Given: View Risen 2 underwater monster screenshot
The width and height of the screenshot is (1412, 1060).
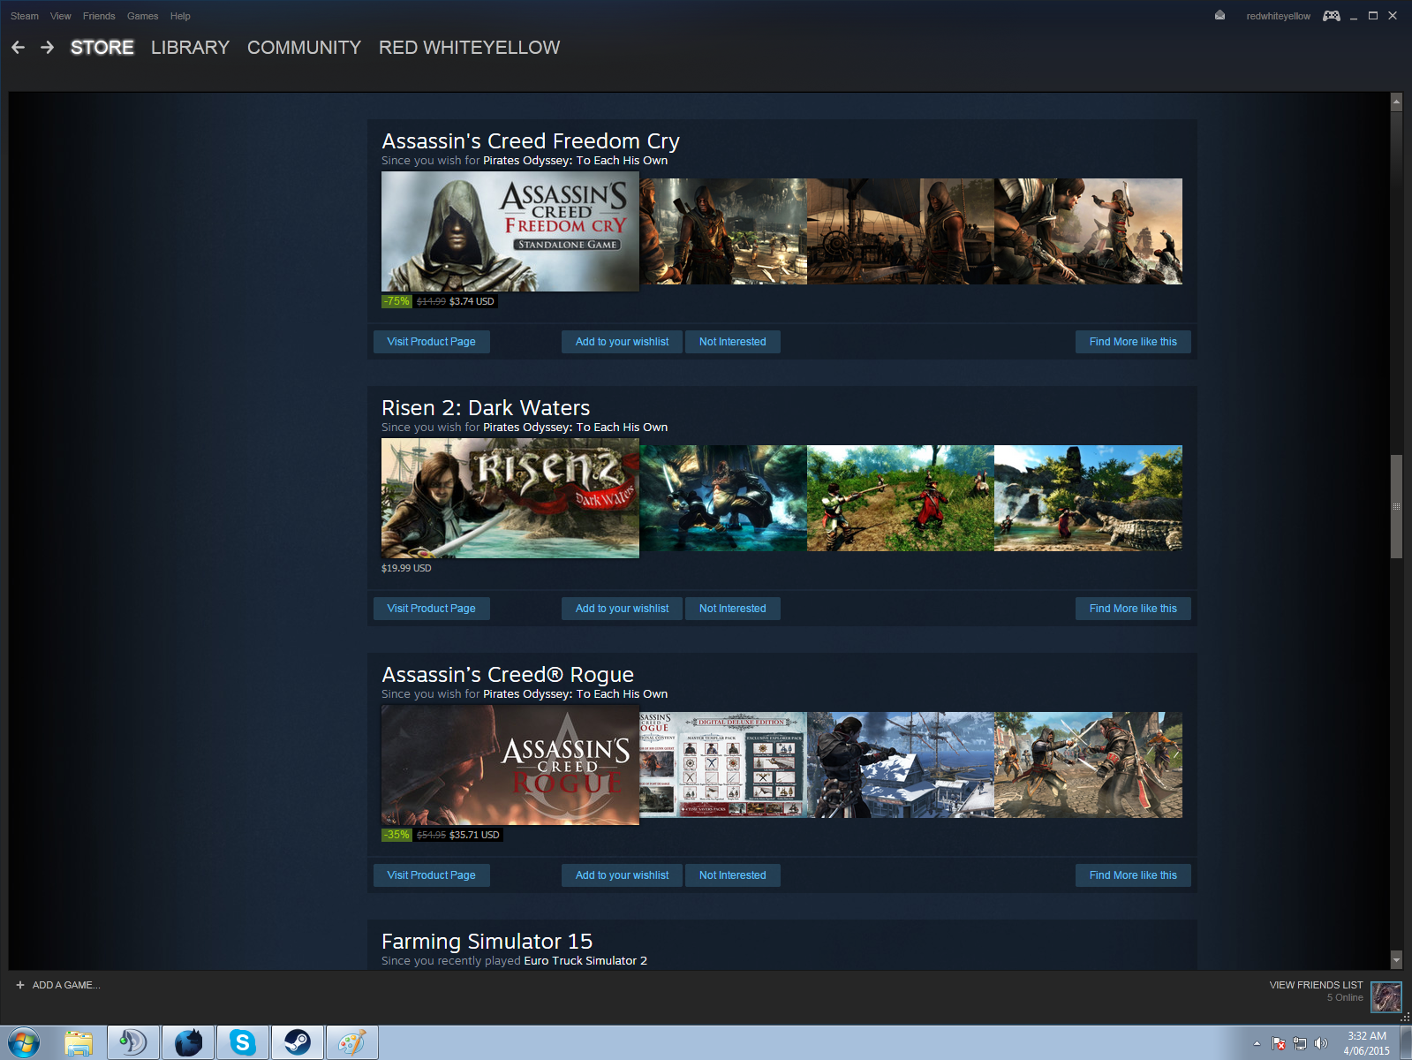Looking at the screenshot, I should [723, 498].
